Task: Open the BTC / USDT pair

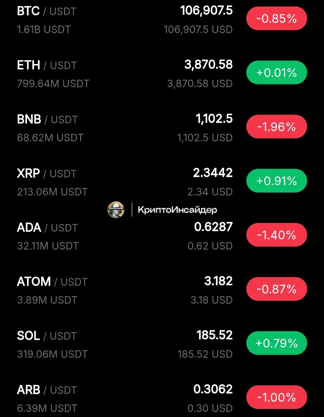Action: (46, 11)
